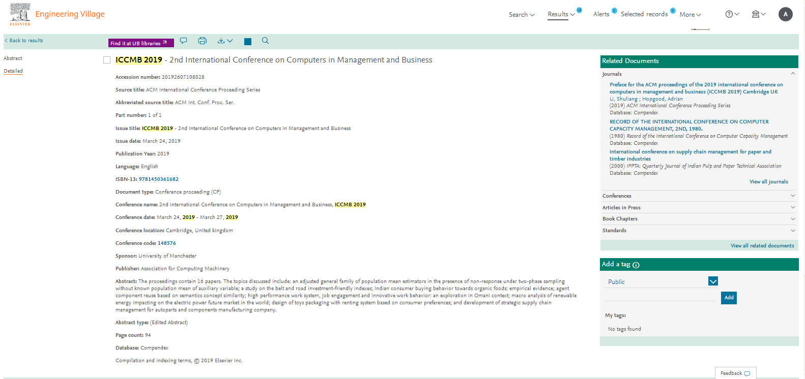The height and width of the screenshot is (379, 805).
Task: Click the tag name input field
Action: coord(660,296)
